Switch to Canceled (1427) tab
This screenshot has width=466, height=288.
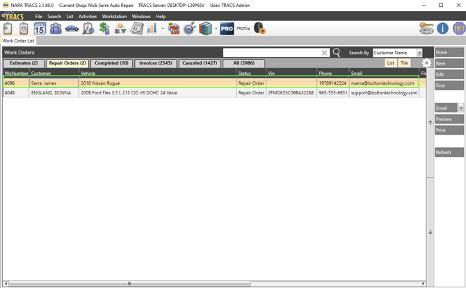pyautogui.click(x=200, y=63)
